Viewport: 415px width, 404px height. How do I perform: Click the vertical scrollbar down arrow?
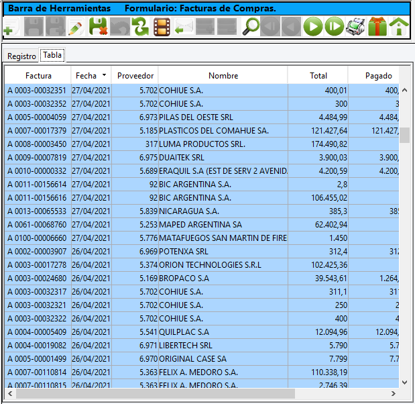(x=404, y=383)
